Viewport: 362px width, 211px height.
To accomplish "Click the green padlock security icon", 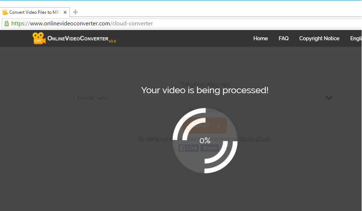I will pos(7,23).
